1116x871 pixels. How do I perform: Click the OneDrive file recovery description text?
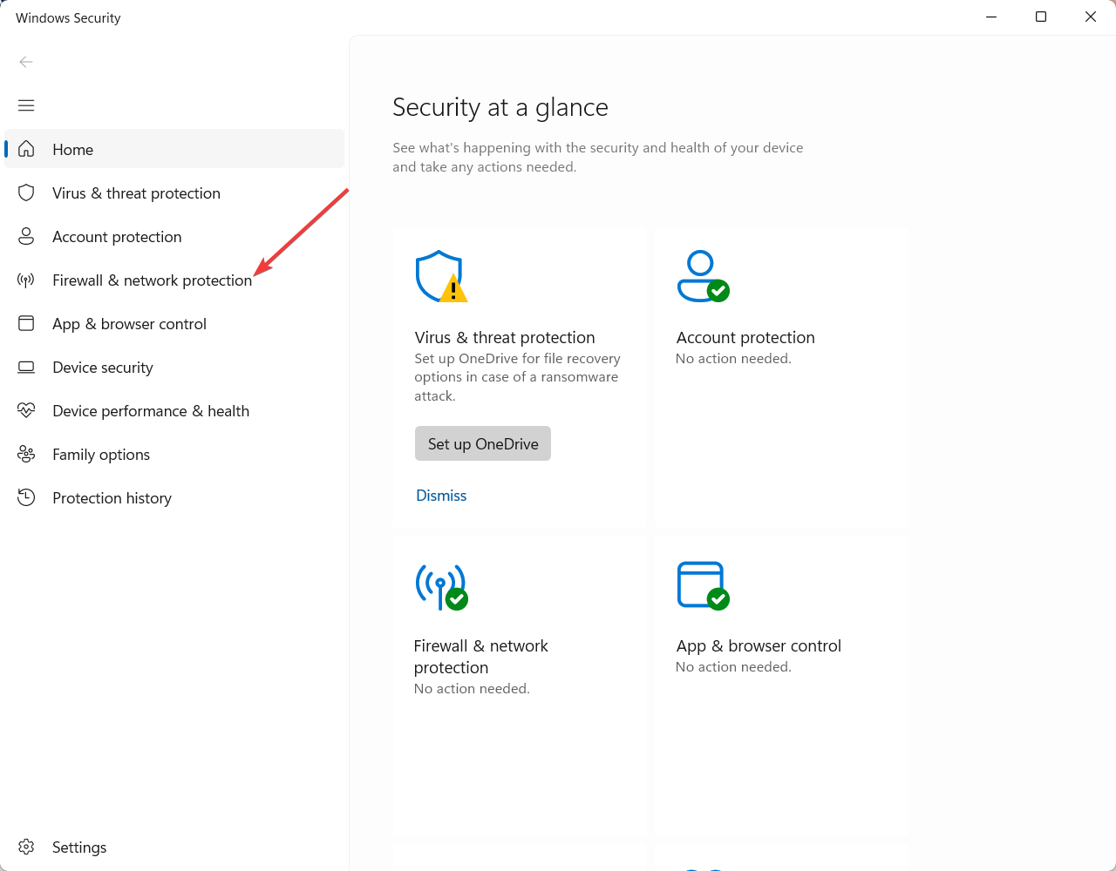[518, 377]
